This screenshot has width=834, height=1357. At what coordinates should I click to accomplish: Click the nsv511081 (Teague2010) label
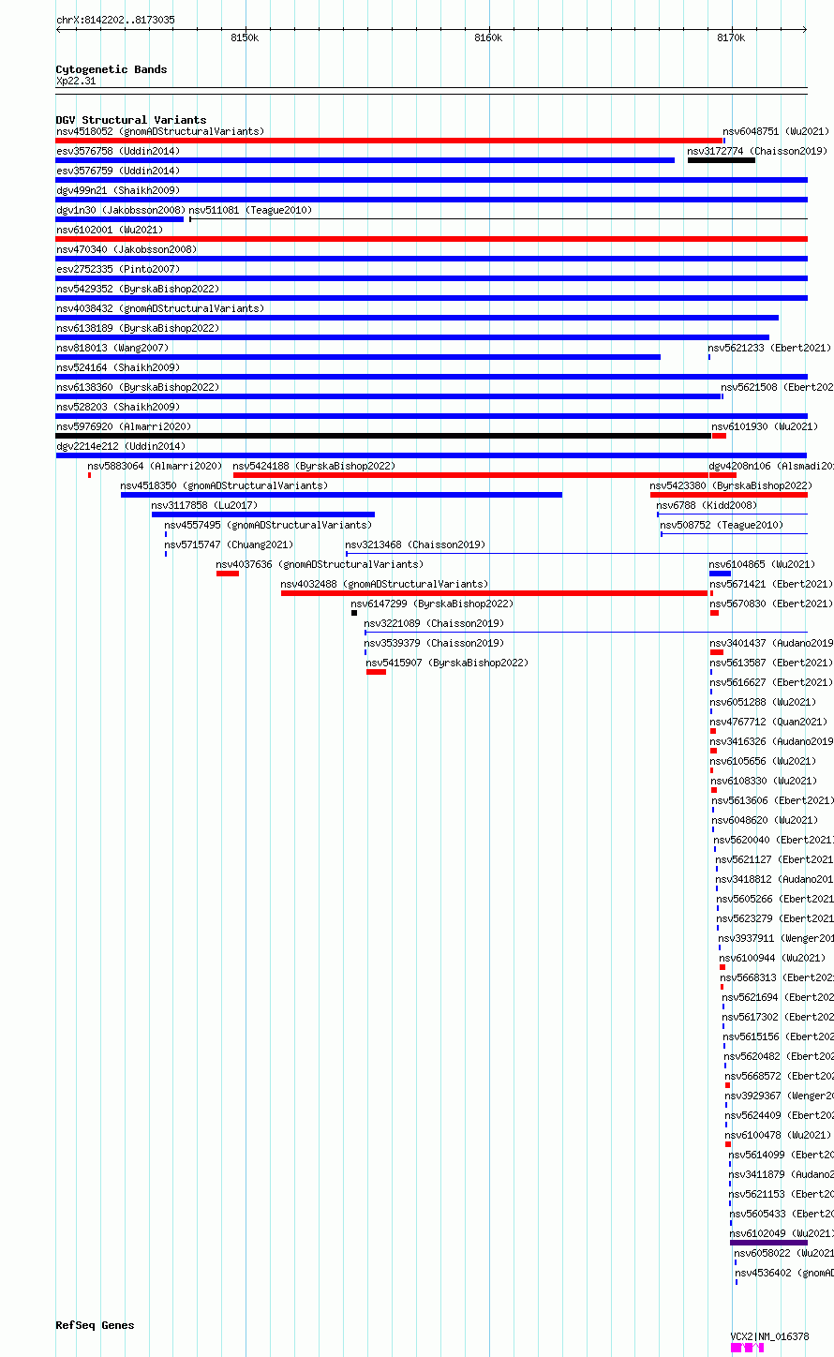(x=250, y=210)
